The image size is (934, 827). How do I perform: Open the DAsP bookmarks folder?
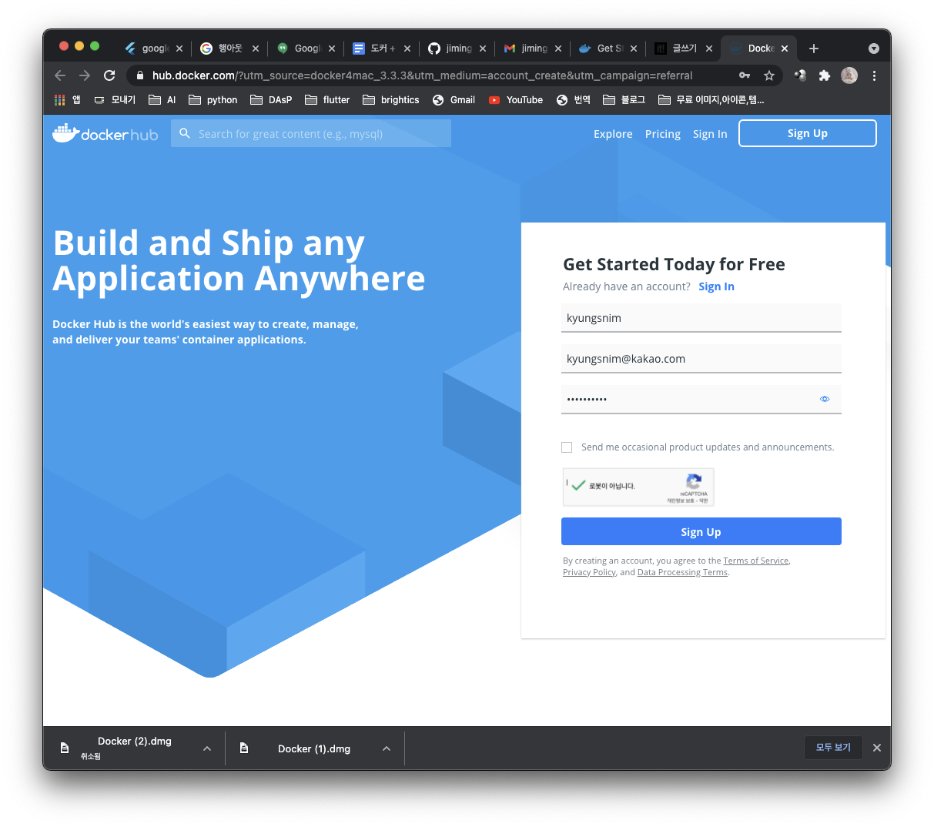[271, 100]
